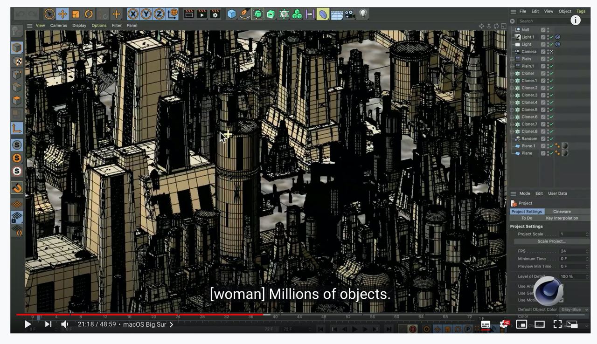Open the deformer Bend icon
The width and height of the screenshot is (597, 344).
323,14
